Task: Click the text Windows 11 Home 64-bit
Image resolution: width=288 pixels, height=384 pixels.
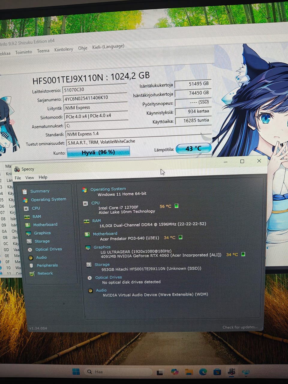Action: pos(122,194)
